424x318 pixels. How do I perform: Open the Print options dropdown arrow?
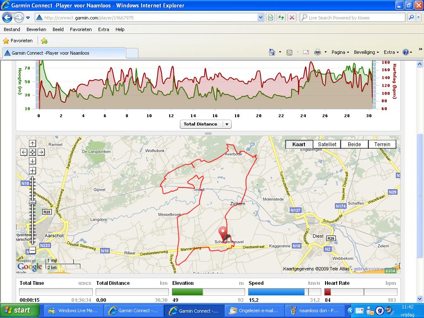pyautogui.click(x=325, y=52)
